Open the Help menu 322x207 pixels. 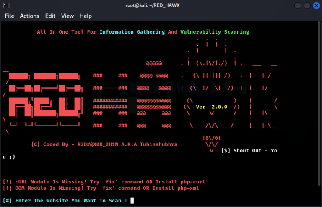pyautogui.click(x=86, y=16)
